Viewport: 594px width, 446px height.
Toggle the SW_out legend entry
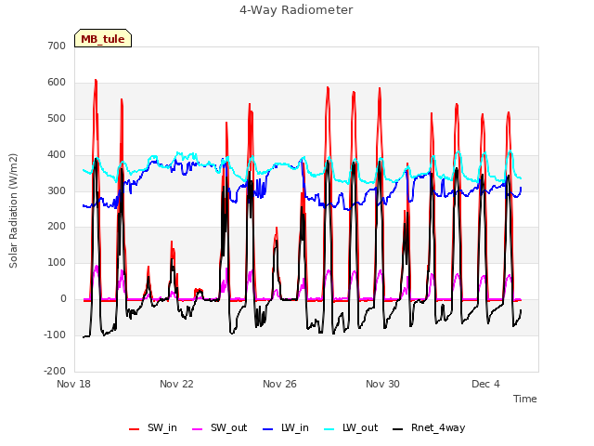220,427
